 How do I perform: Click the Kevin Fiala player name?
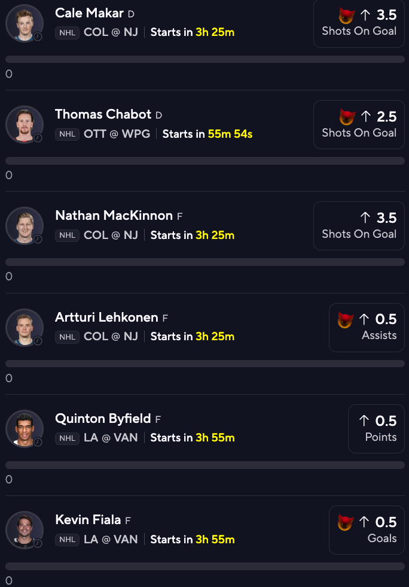pos(88,520)
